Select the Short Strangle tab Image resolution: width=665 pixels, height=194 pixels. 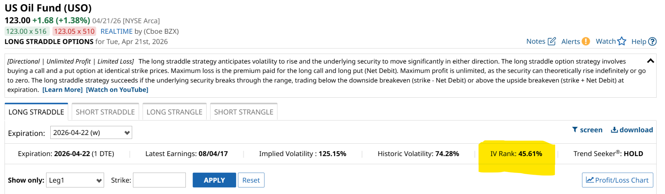[x=244, y=112]
